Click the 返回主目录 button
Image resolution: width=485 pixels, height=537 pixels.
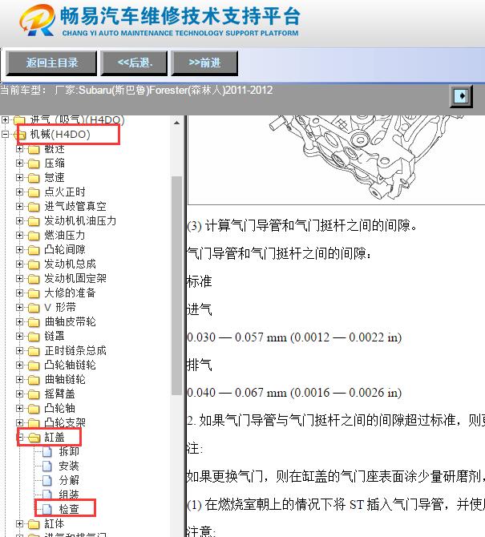point(51,63)
